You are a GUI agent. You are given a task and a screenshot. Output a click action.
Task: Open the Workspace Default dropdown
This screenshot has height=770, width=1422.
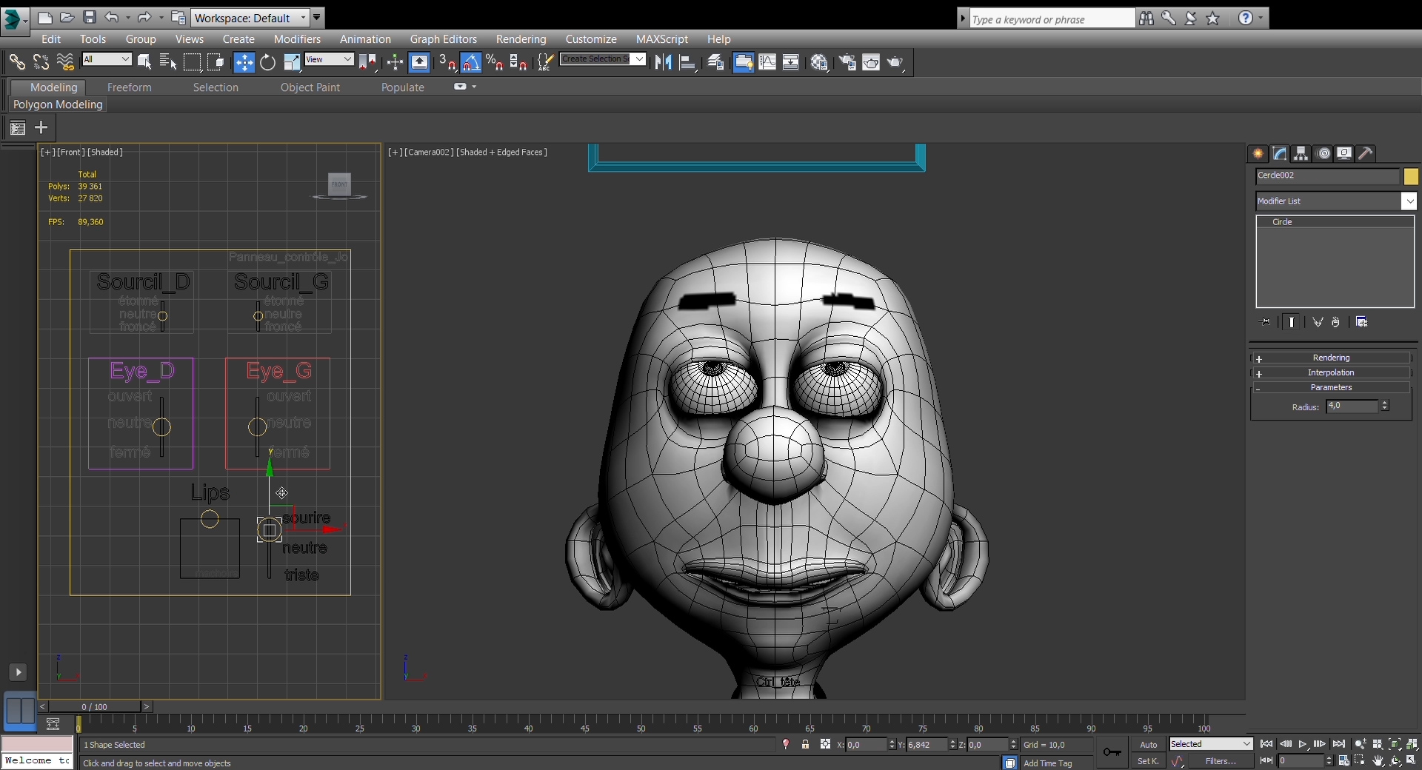tap(250, 18)
